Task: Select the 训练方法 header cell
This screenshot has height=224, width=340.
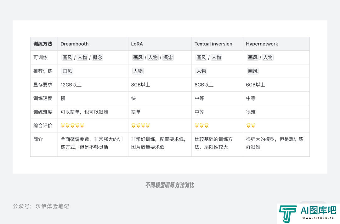Action: click(x=44, y=44)
